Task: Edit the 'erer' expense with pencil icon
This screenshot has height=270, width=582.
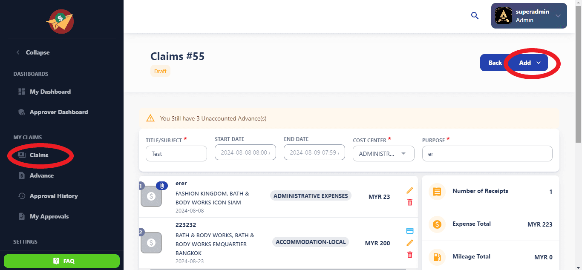Action: [x=410, y=190]
